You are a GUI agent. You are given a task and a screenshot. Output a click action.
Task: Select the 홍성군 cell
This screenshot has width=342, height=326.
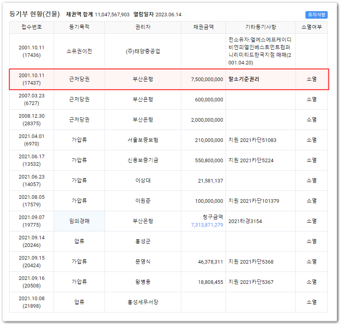pos(143,241)
